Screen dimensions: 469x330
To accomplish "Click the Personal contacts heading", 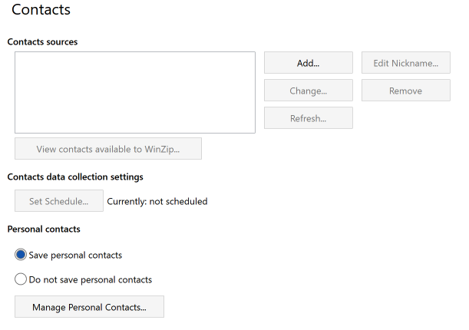I will (44, 229).
